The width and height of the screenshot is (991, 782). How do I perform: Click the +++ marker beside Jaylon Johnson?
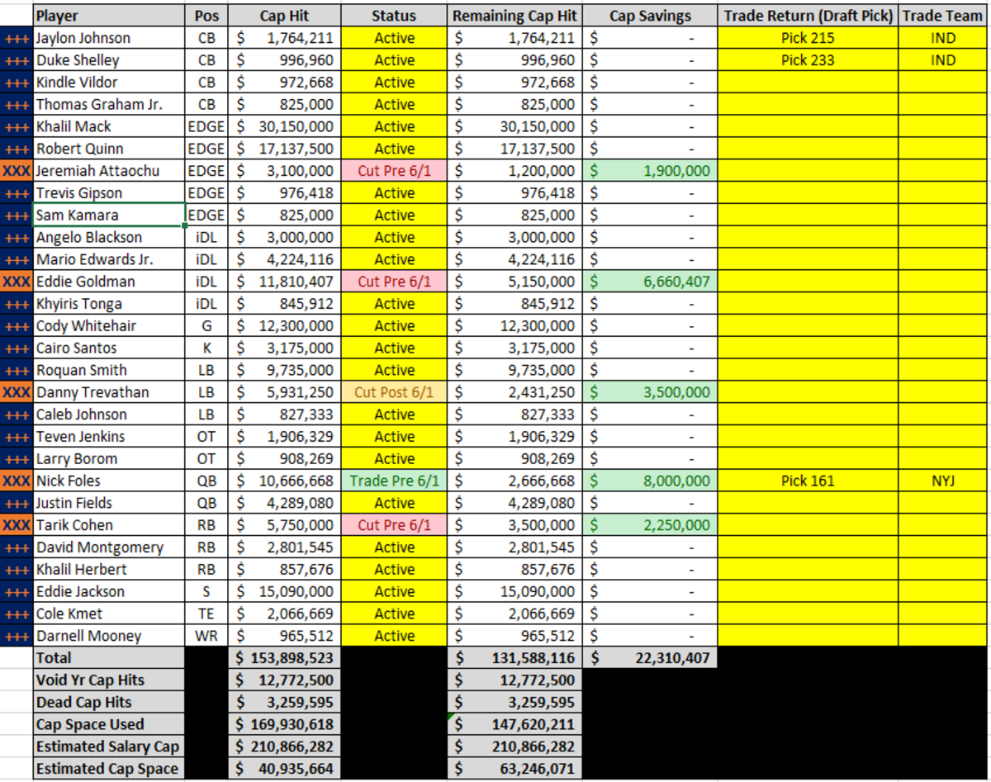[17, 38]
